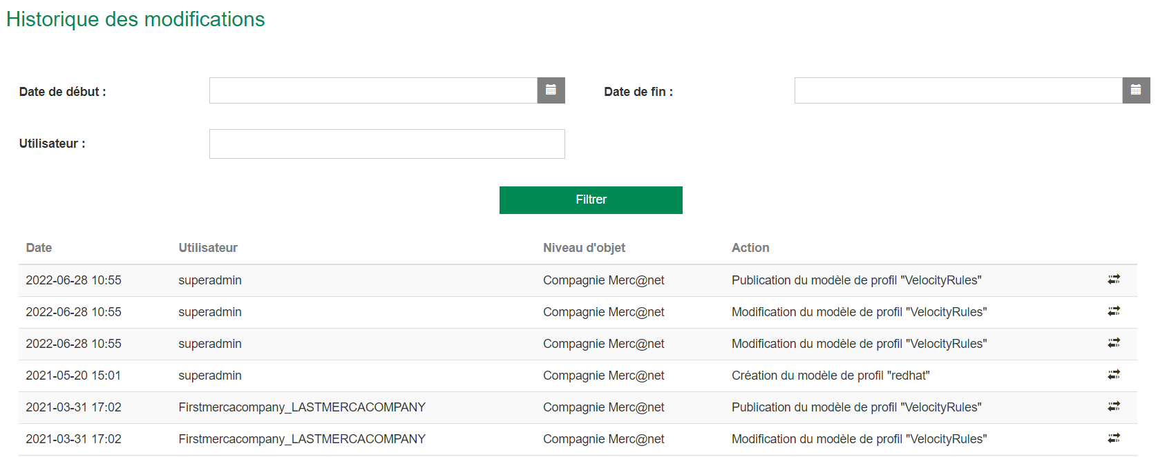Select the Création du modèle "redhat" action text

tap(830, 376)
